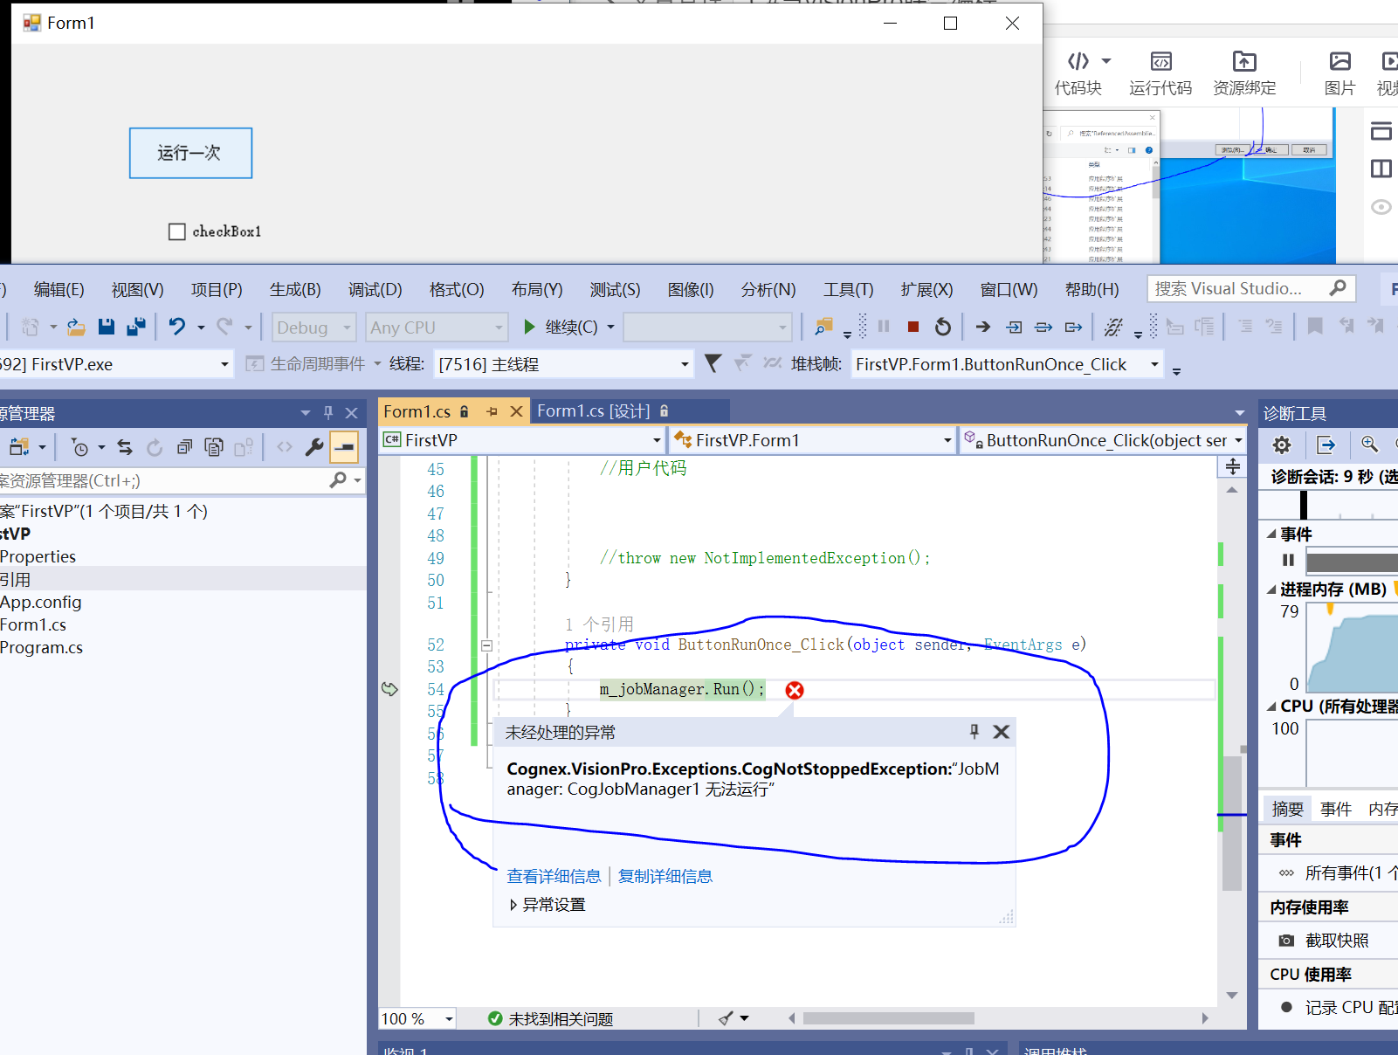Click the 查看详细信息 link
The height and width of the screenshot is (1055, 1398).
[x=554, y=876]
